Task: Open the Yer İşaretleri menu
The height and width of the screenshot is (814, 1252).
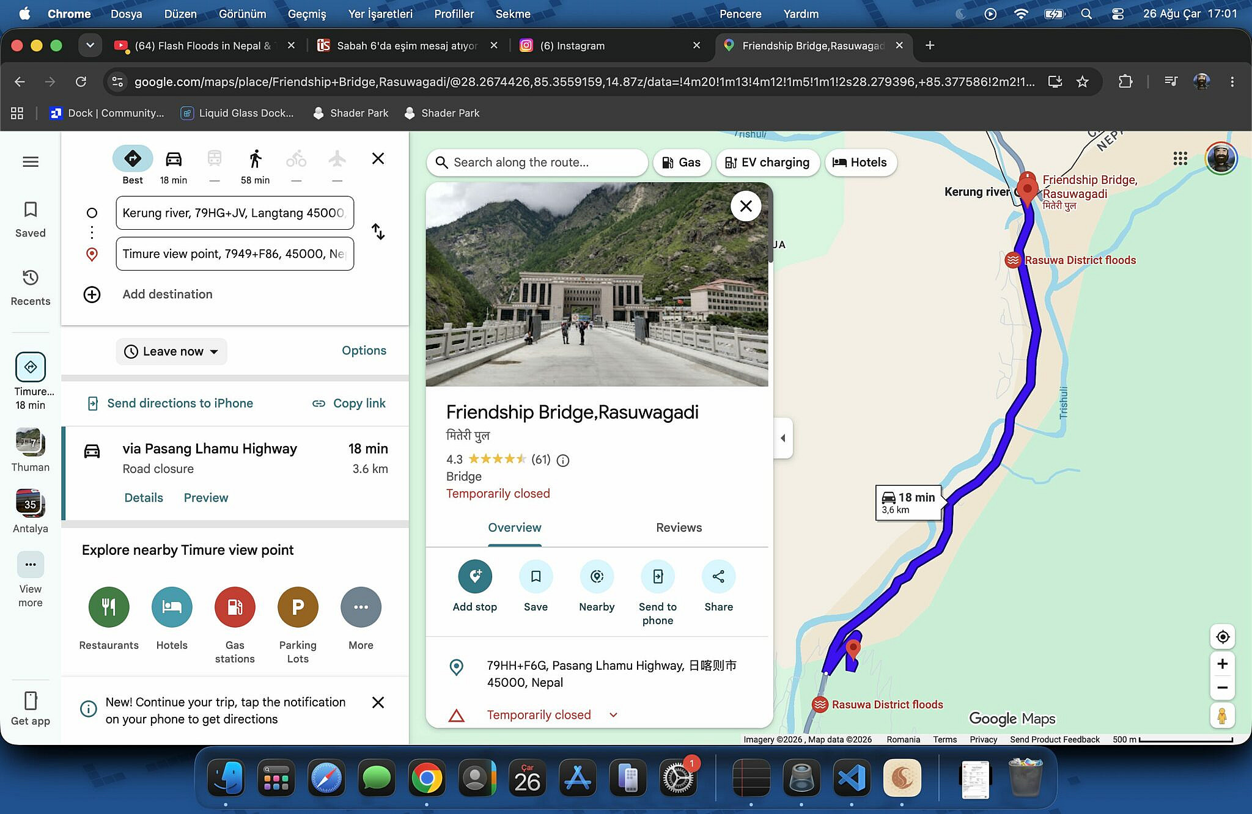Action: point(380,13)
